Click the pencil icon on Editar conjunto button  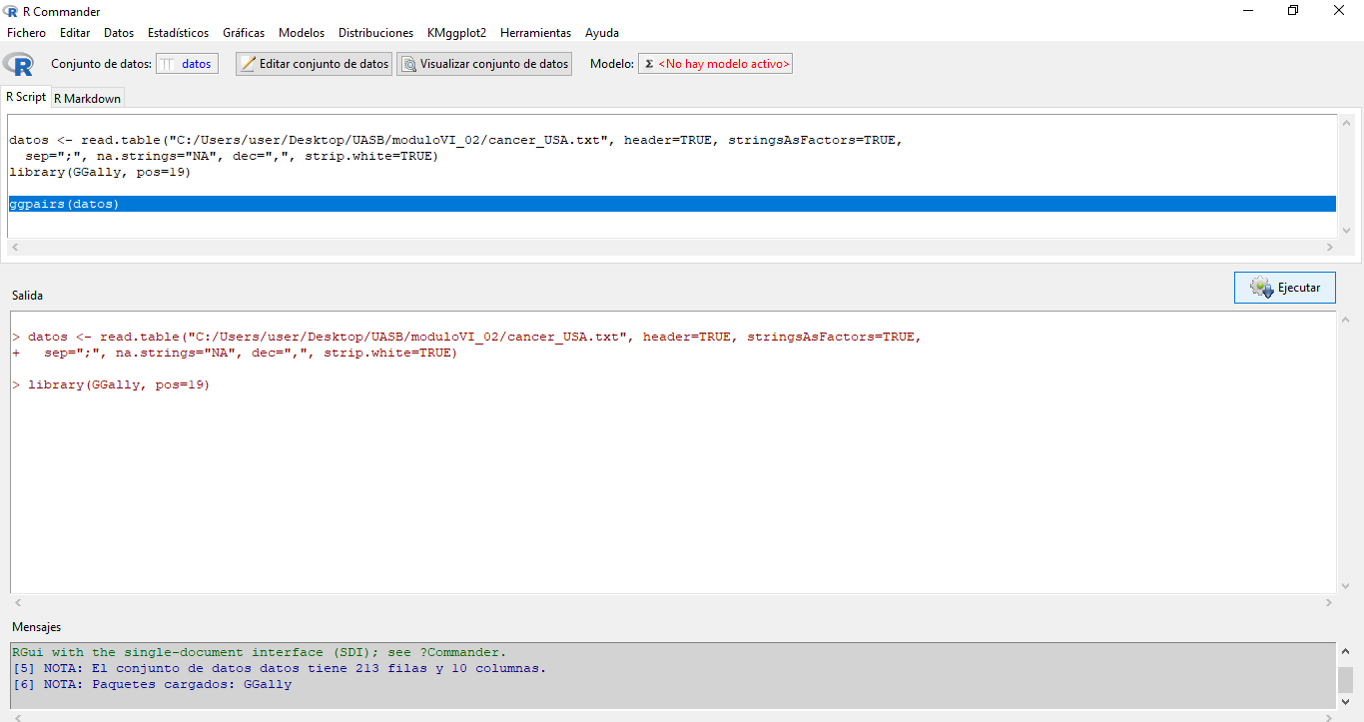[x=249, y=64]
